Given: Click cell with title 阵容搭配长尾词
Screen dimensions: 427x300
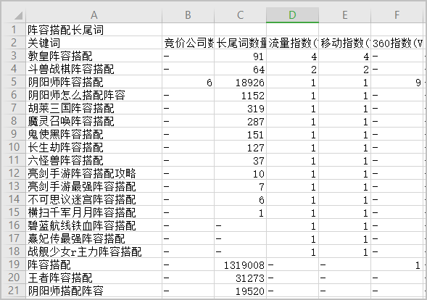Looking at the screenshot, I should [94, 30].
